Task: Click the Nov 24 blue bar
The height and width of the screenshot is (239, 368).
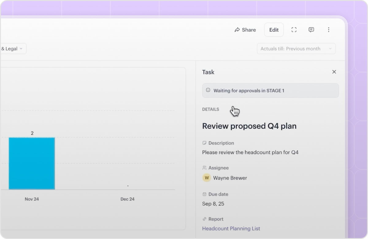Action: point(32,163)
